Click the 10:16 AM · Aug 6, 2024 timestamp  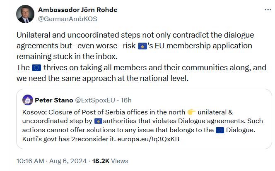(x=51, y=161)
